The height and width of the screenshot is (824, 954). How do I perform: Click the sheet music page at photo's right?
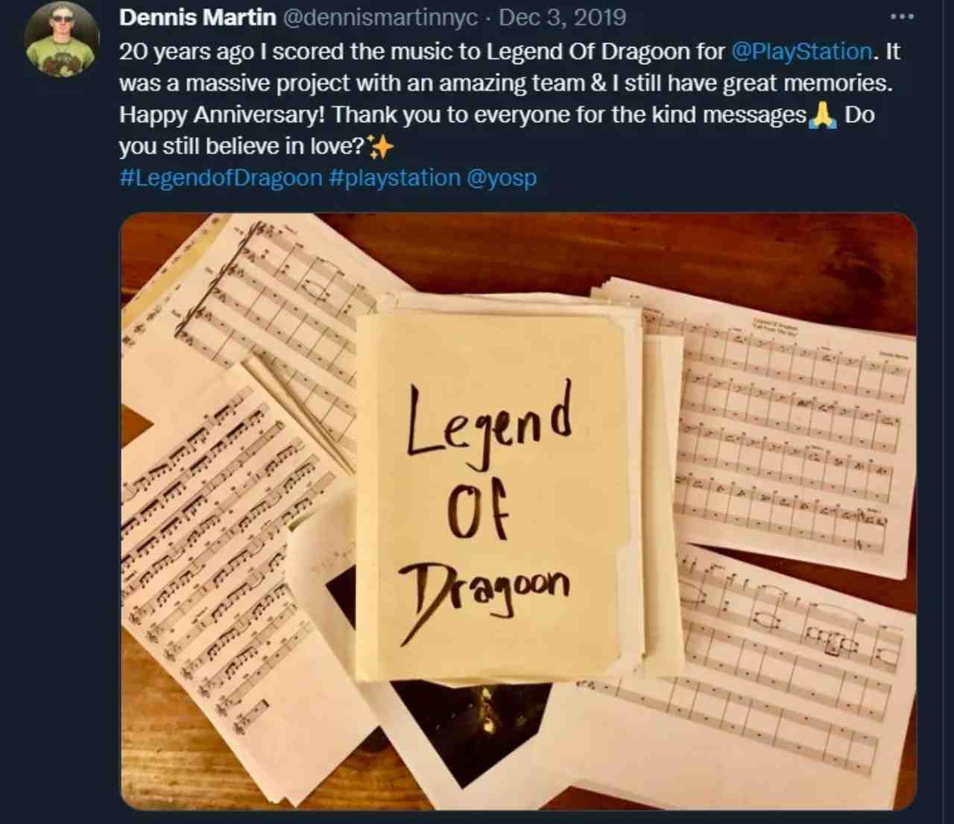click(790, 417)
